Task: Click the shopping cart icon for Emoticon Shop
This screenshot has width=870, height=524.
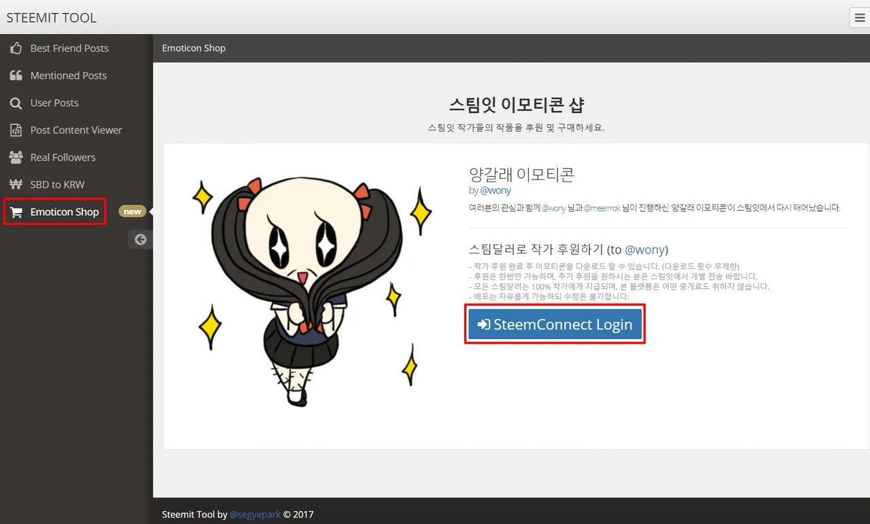Action: (x=16, y=212)
